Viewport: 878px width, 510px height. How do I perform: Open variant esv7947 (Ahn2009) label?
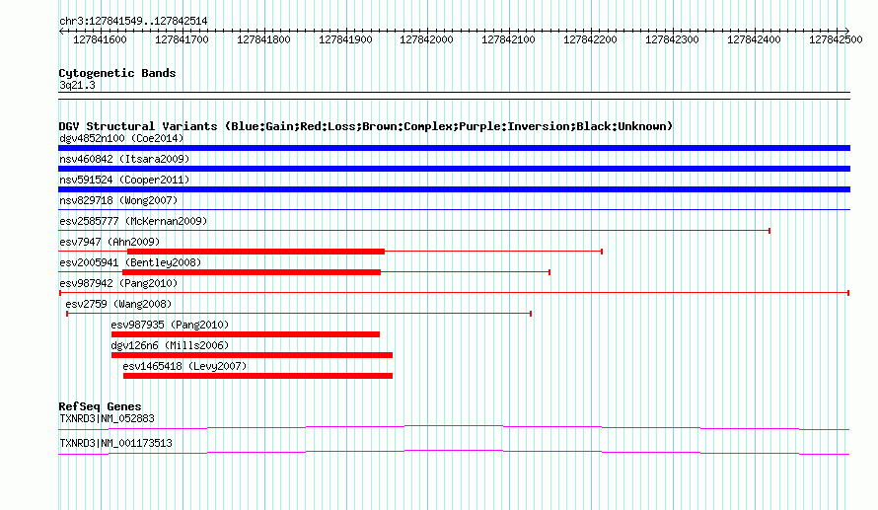coord(110,242)
